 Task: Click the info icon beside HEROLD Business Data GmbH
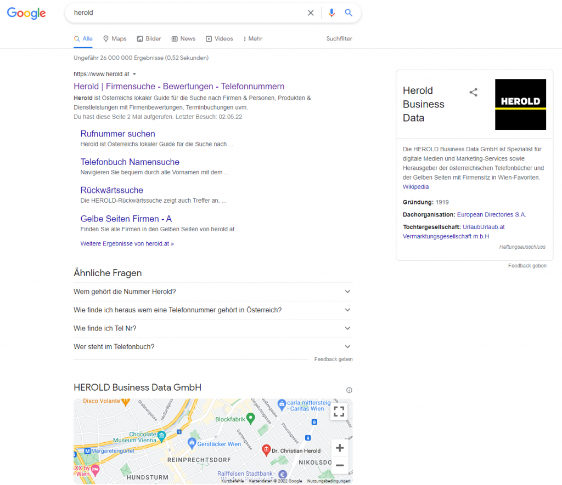coord(349,390)
